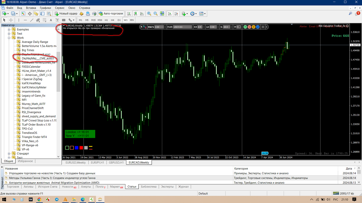
Task: Expand the Examples folder in Navigator
Action: click(9, 29)
